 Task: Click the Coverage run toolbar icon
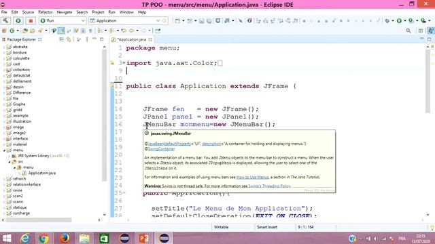tap(411, 21)
